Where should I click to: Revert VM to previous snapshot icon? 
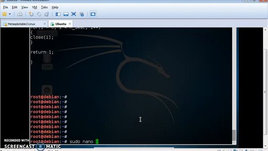[x=39, y=14]
